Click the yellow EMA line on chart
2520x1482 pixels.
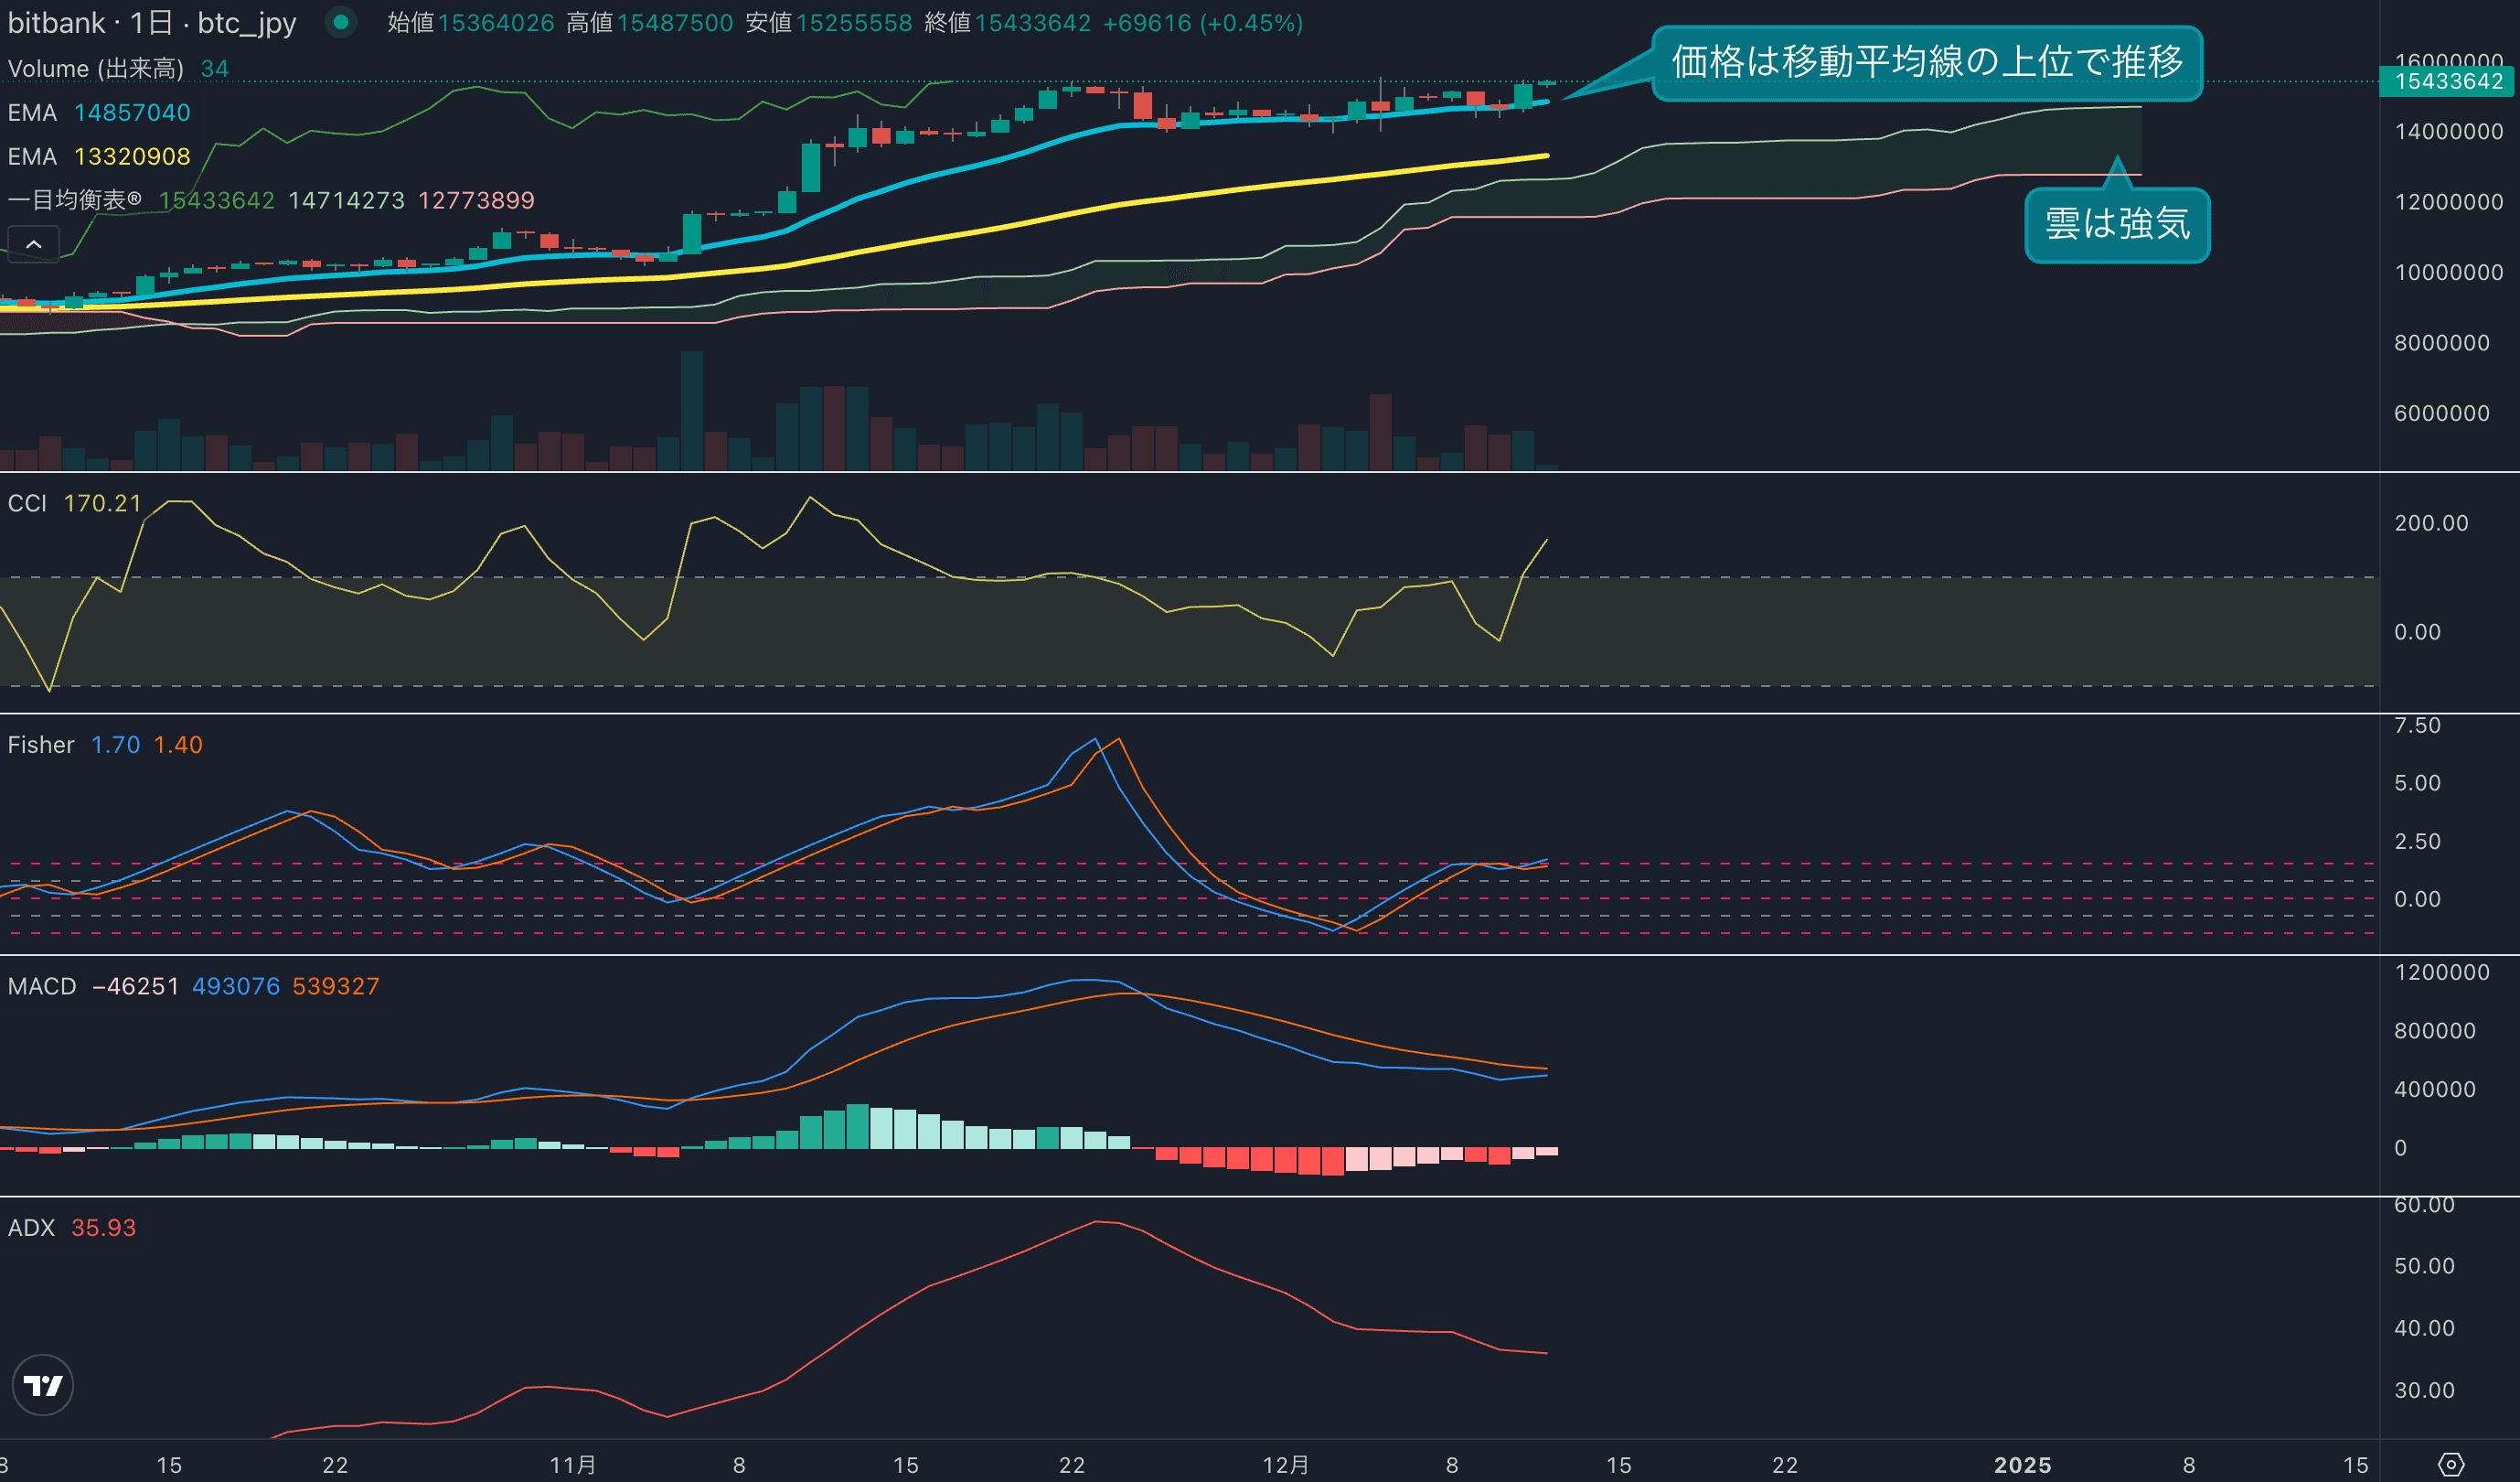click(x=1000, y=229)
